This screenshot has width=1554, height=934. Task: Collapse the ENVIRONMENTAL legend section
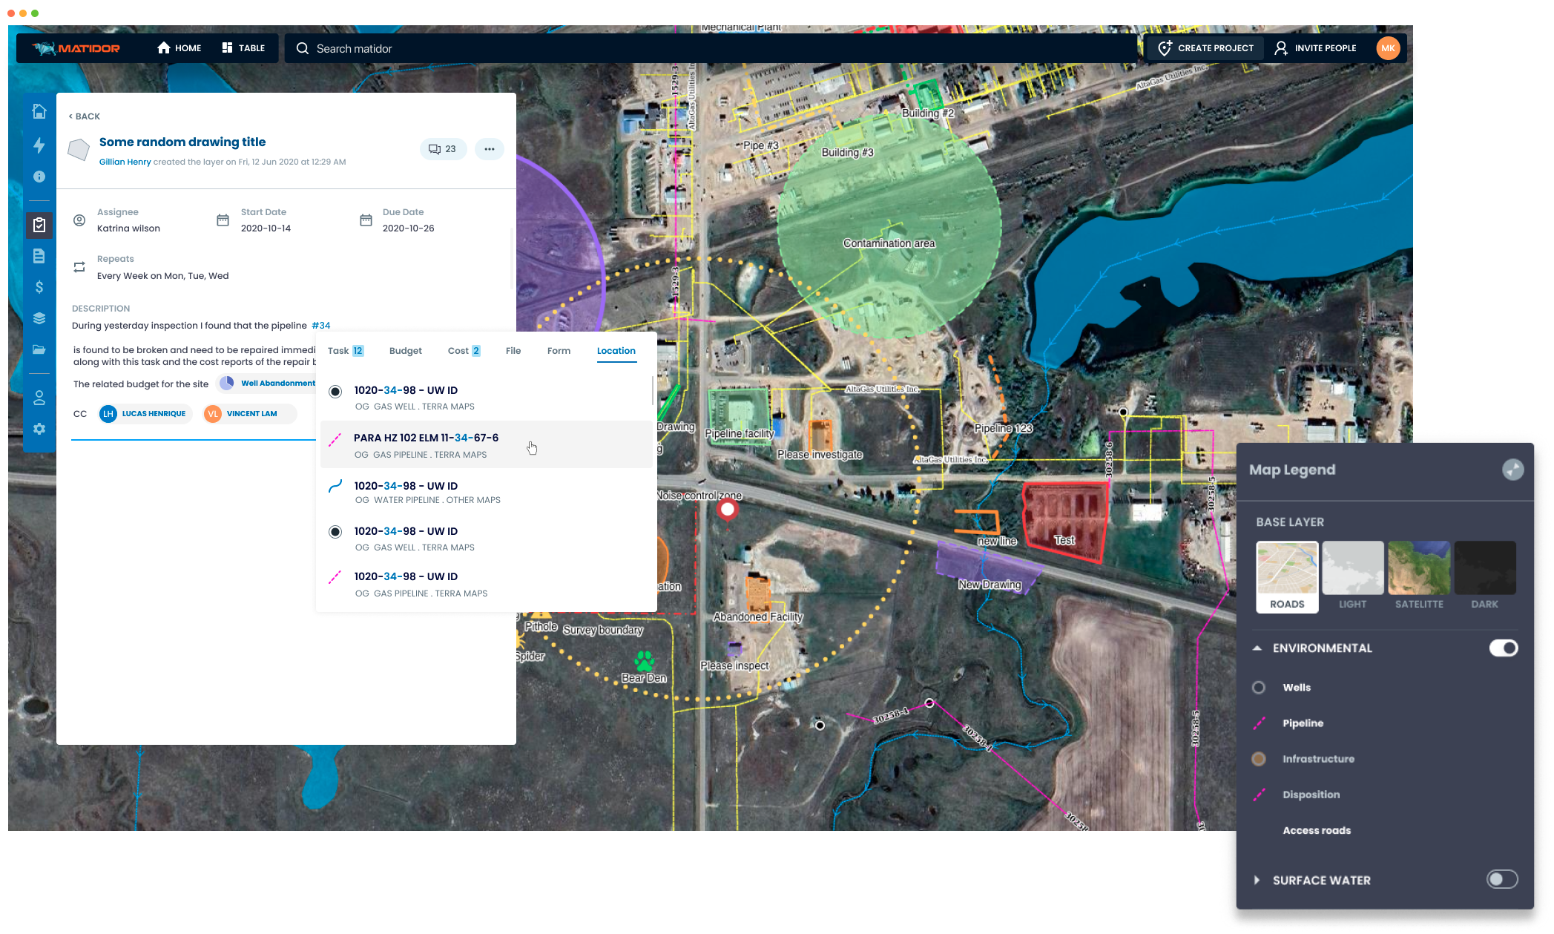pos(1257,648)
